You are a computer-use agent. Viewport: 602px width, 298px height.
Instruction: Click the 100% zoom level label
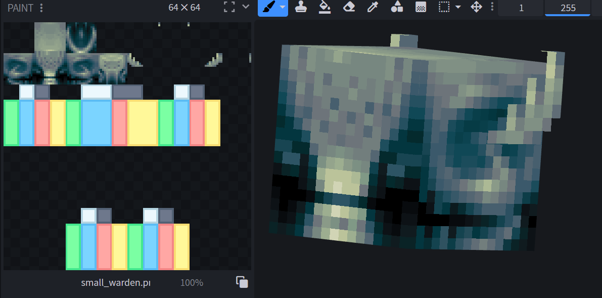(192, 283)
